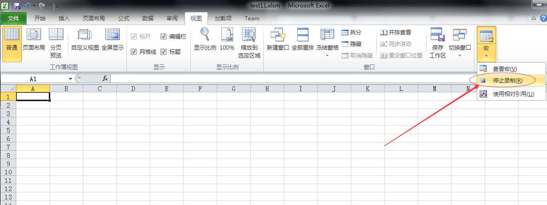Image resolution: width=547 pixels, height=205 pixels.
Task: Select column K header
Action: [367, 89]
